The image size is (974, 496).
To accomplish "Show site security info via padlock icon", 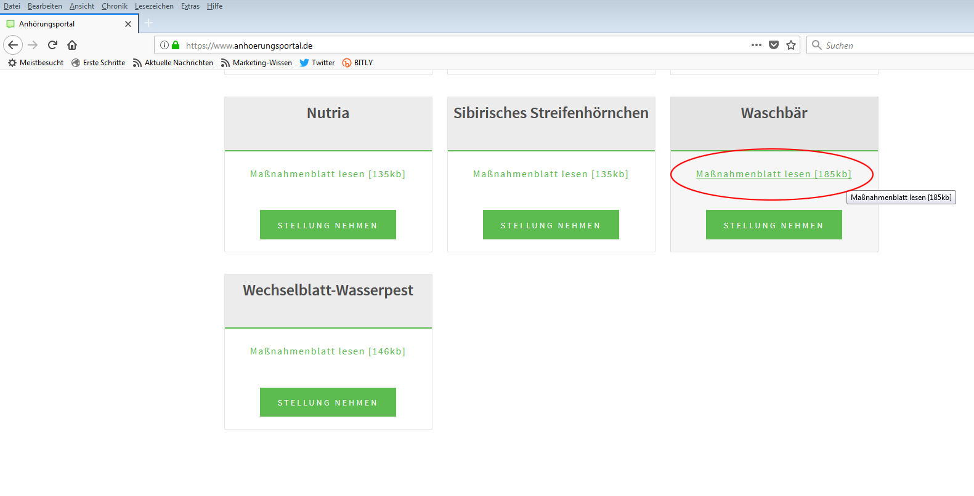I will [176, 45].
